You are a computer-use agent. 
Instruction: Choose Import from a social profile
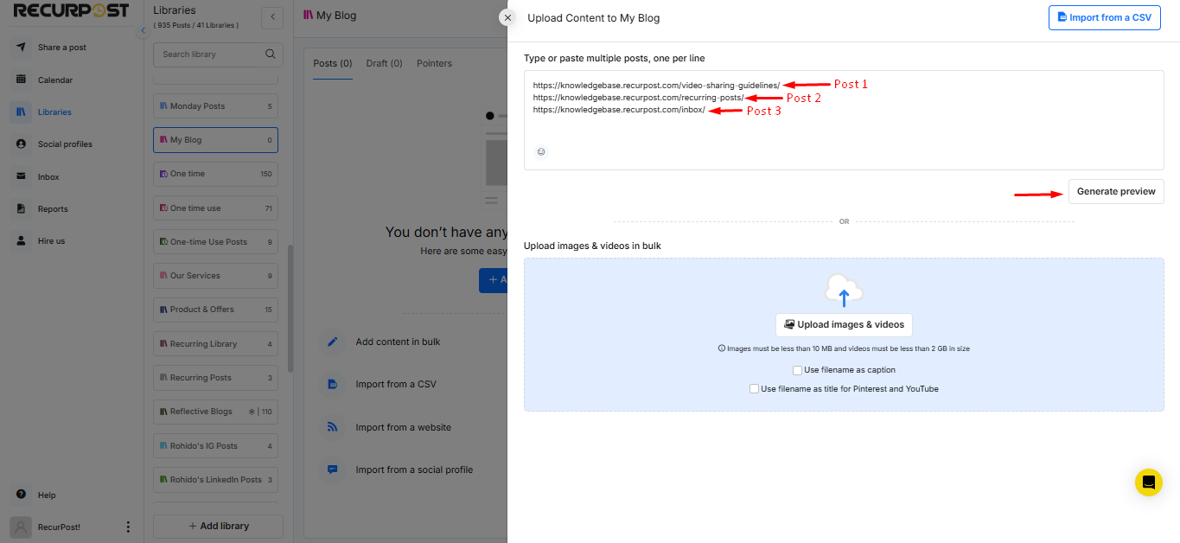[414, 470]
